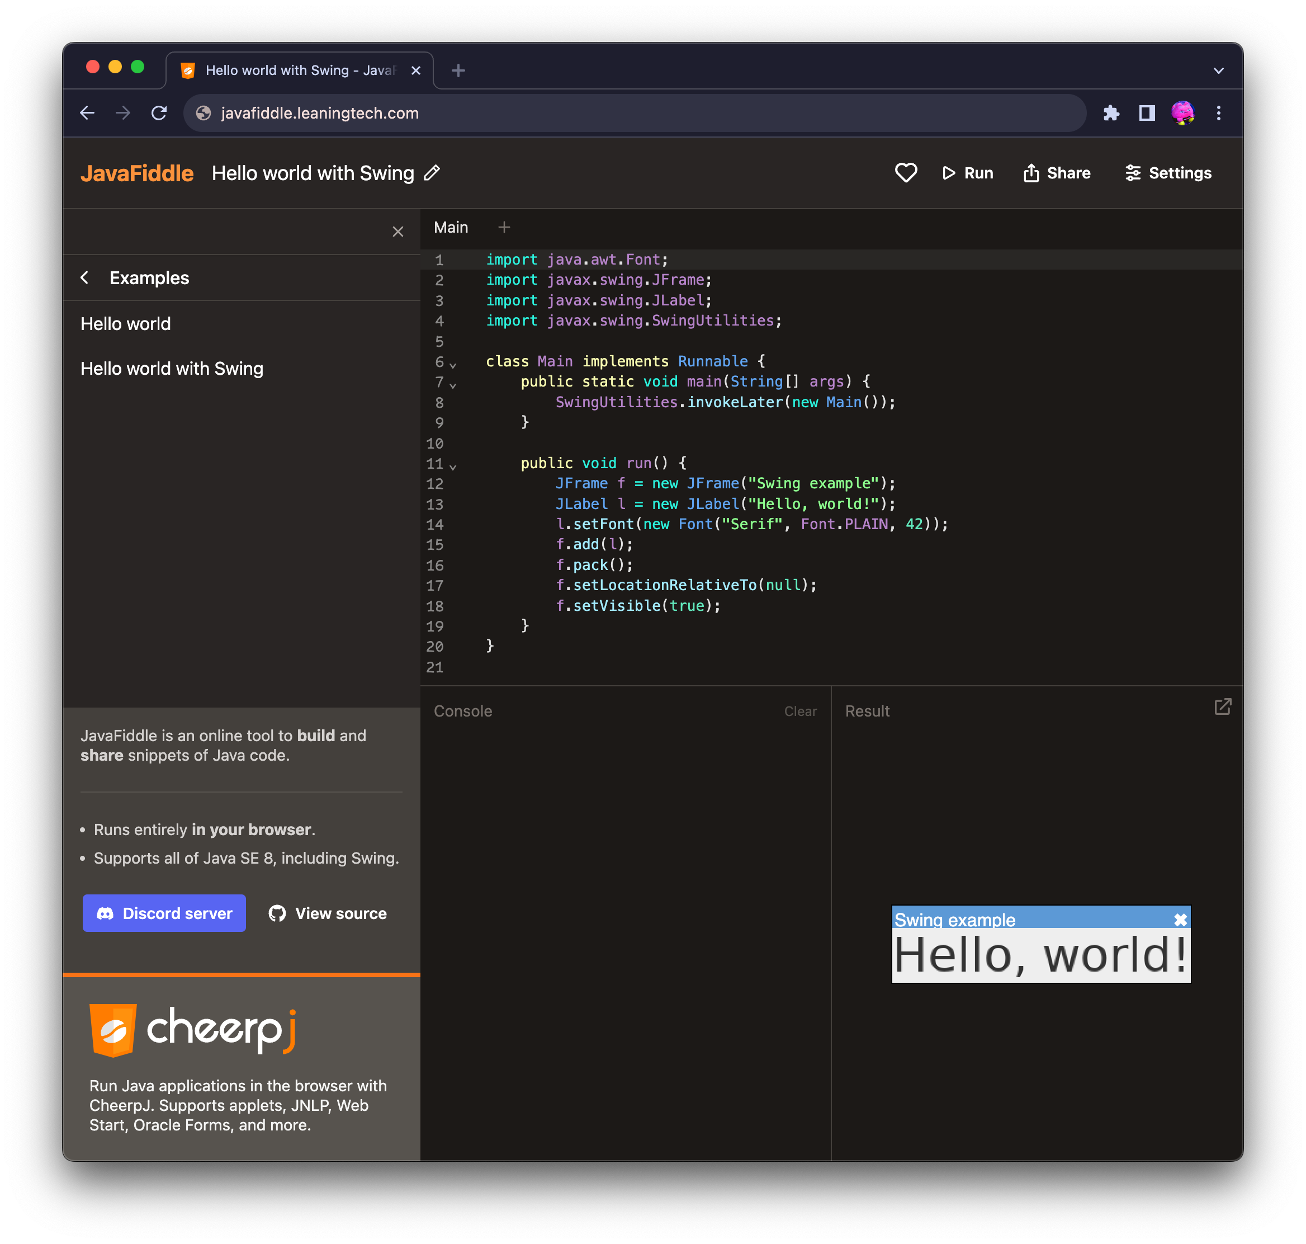Close the Swing example window with X

point(1180,920)
